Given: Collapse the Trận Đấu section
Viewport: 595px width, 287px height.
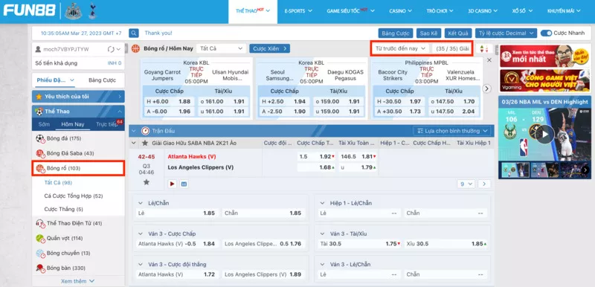Looking at the screenshot, I should pos(133,131).
